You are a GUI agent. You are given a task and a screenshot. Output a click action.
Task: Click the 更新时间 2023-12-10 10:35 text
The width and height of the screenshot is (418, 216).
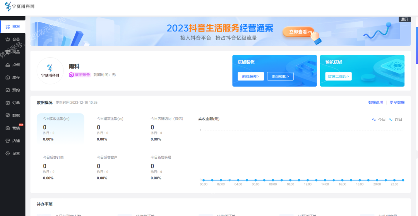pos(77,103)
